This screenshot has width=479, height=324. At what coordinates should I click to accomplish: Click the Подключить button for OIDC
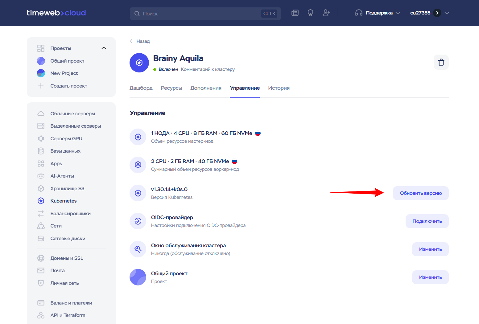click(x=427, y=221)
